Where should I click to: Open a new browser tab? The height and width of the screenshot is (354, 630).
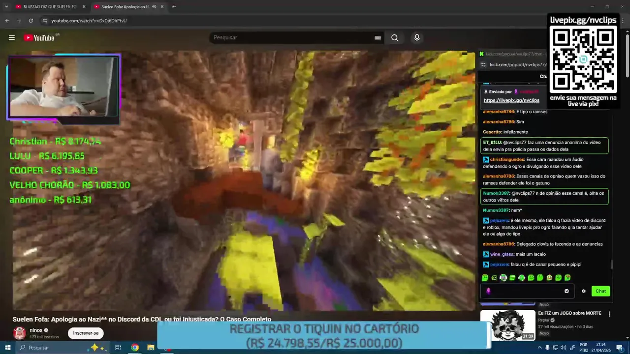pyautogui.click(x=174, y=7)
